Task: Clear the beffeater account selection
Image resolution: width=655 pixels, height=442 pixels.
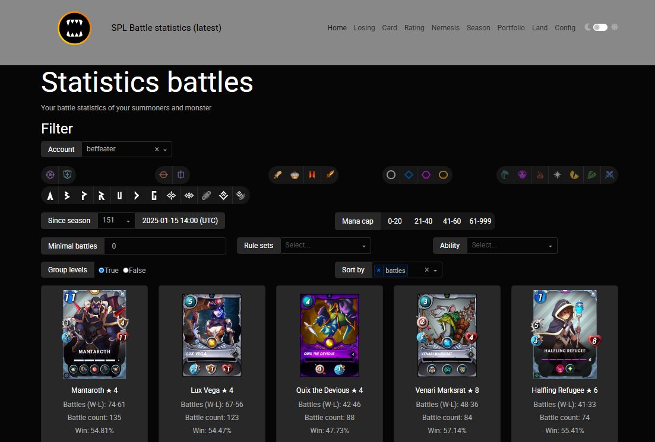Action: 157,150
